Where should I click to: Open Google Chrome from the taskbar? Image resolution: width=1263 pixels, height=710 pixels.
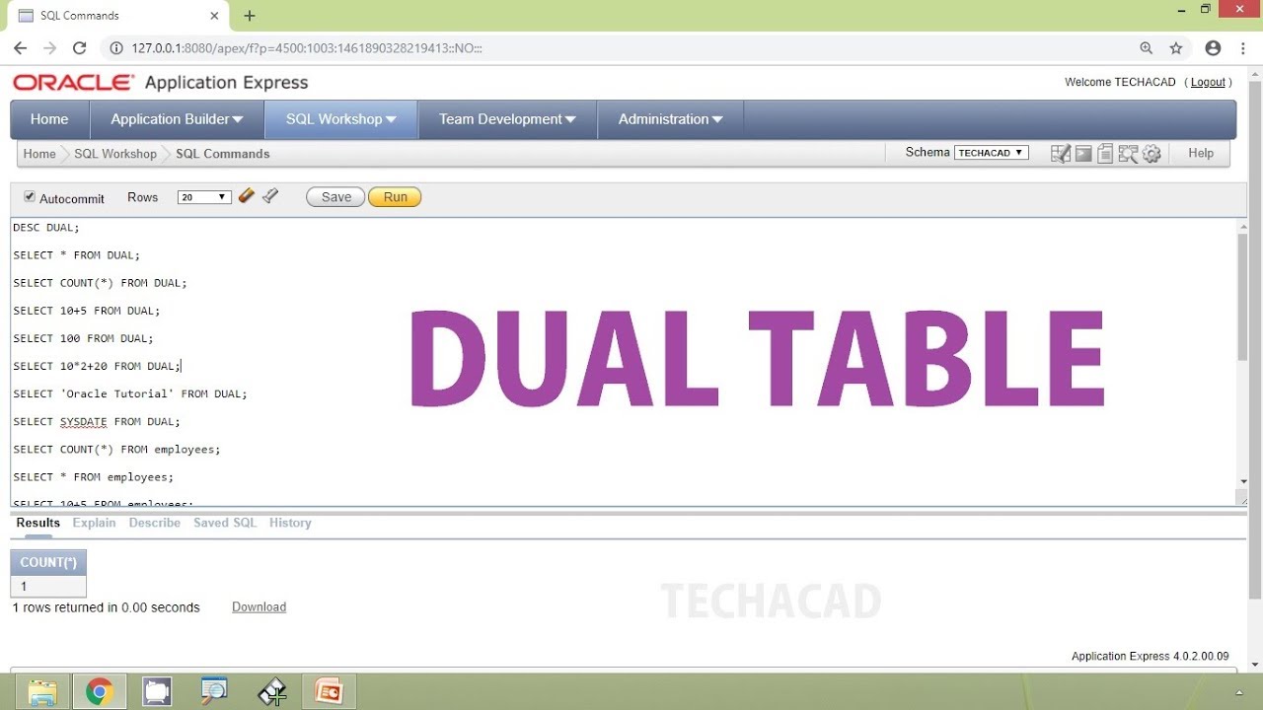pos(100,691)
